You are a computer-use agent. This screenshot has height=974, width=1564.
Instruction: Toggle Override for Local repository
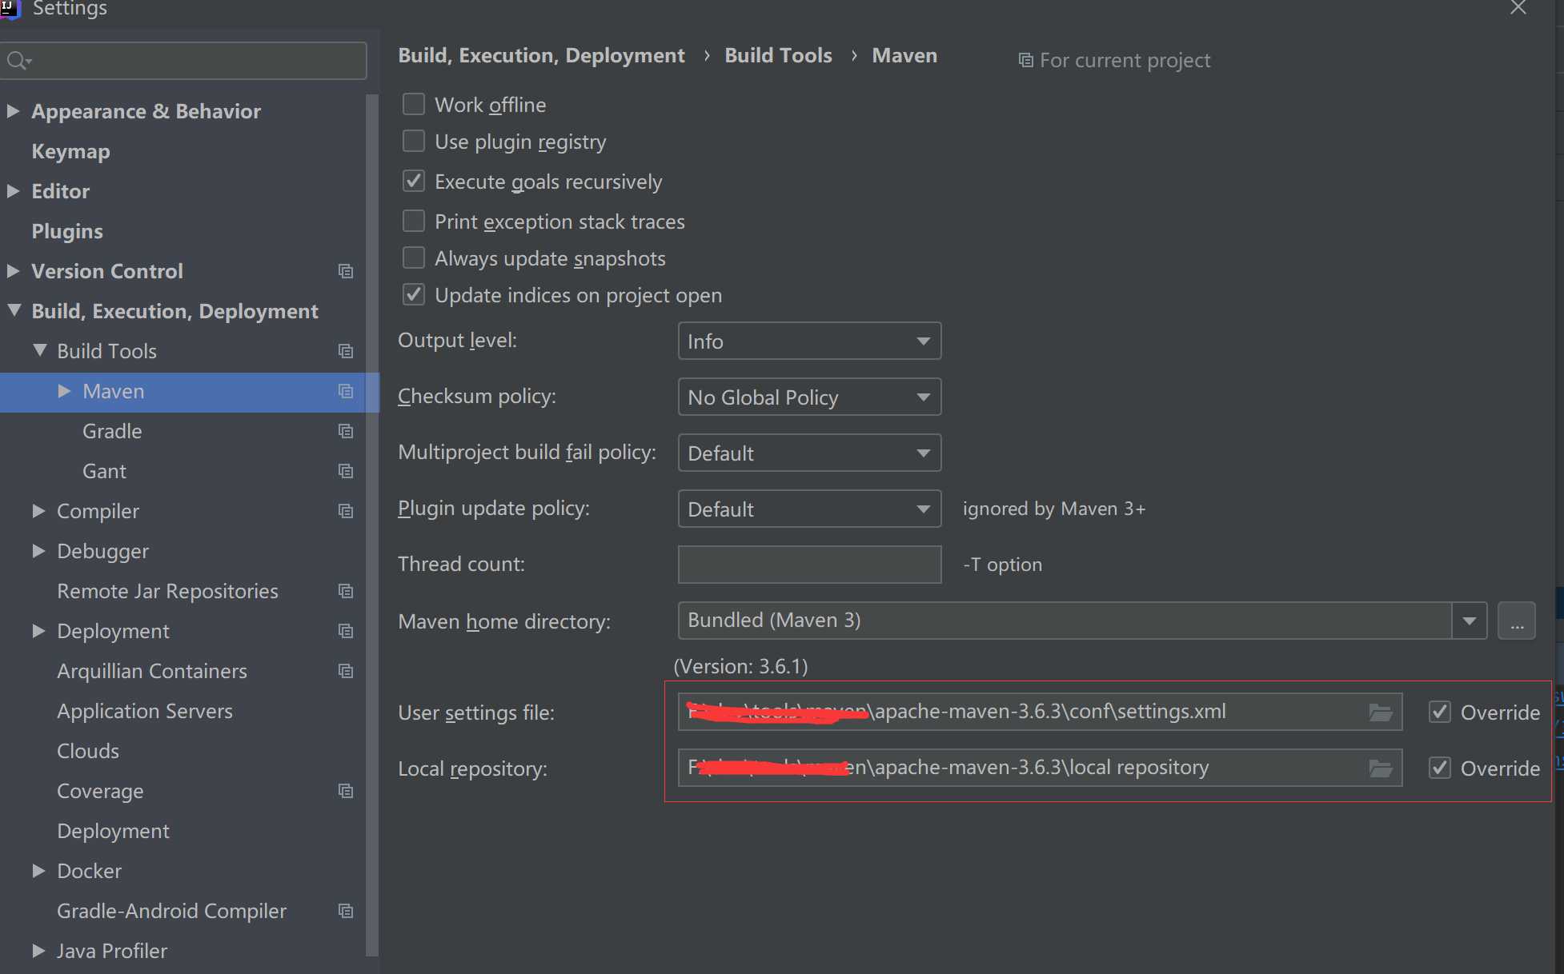1440,768
